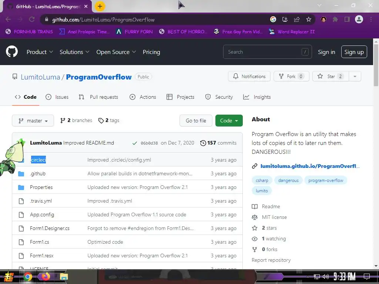Click the dangerous topic tag

click(288, 180)
